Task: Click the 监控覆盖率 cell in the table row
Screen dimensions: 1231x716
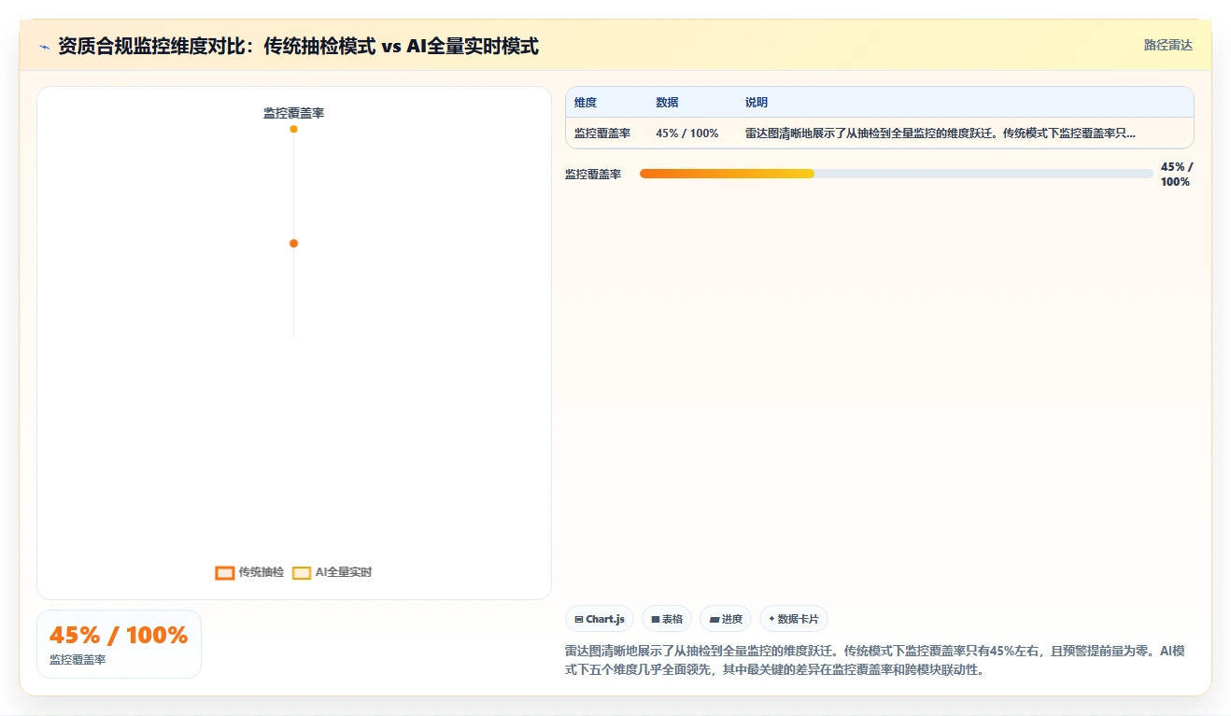Action: click(x=602, y=133)
